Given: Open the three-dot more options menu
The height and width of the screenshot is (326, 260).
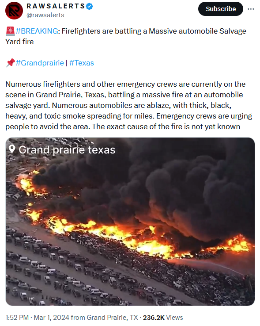Looking at the screenshot, I should pyautogui.click(x=251, y=9).
